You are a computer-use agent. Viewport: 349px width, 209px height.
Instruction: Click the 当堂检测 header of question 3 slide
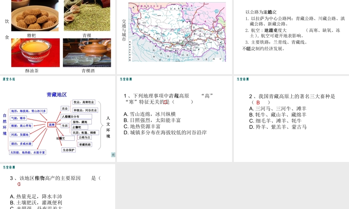pos(9,167)
